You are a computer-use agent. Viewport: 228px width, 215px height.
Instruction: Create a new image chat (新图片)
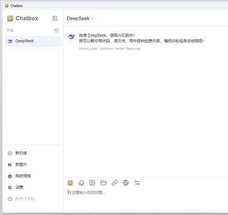point(33,165)
